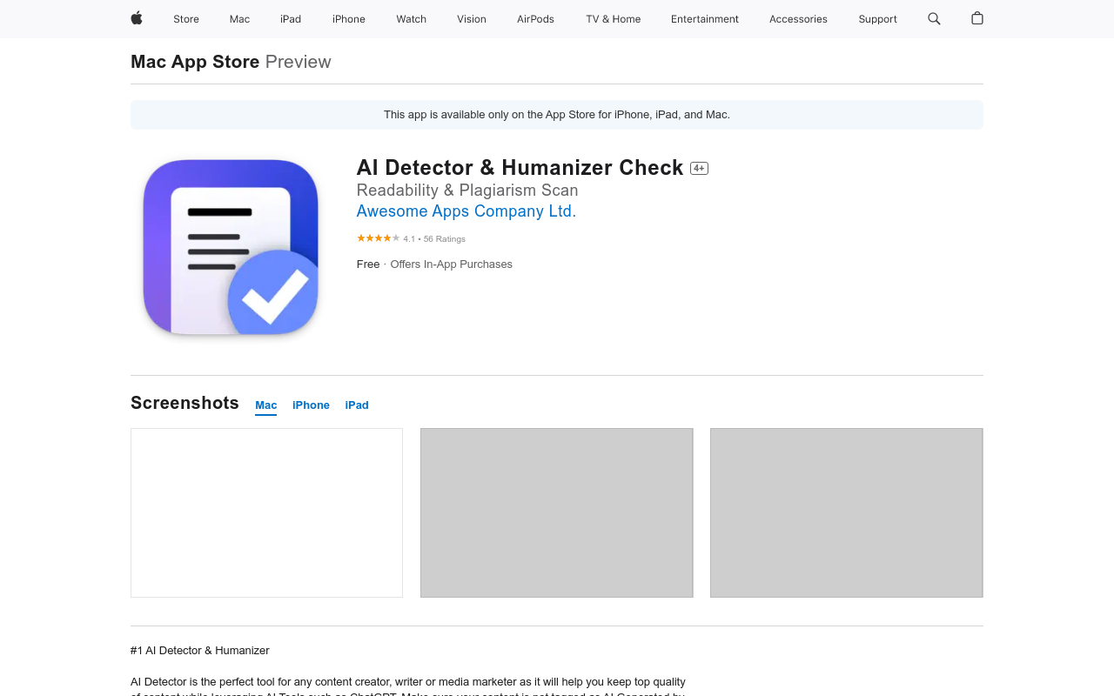This screenshot has width=1114, height=696.
Task: Open the Store menu
Action: pos(186,19)
